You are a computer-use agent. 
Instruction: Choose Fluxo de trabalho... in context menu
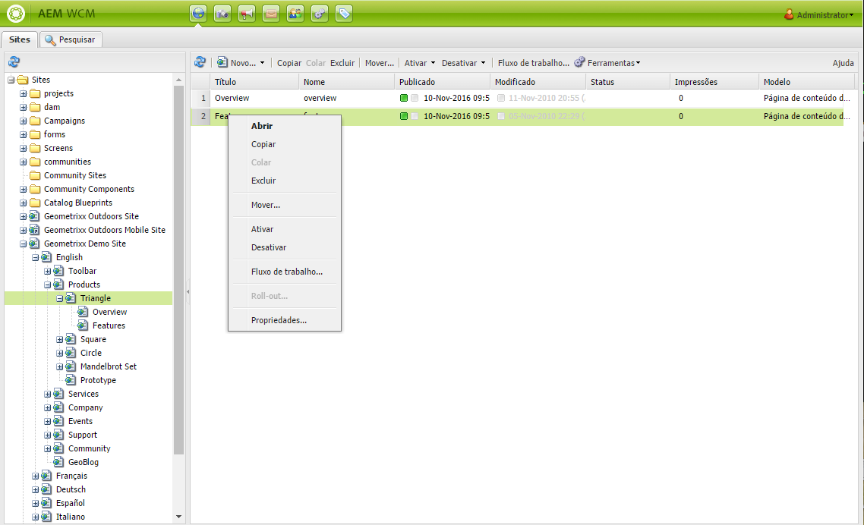284,272
